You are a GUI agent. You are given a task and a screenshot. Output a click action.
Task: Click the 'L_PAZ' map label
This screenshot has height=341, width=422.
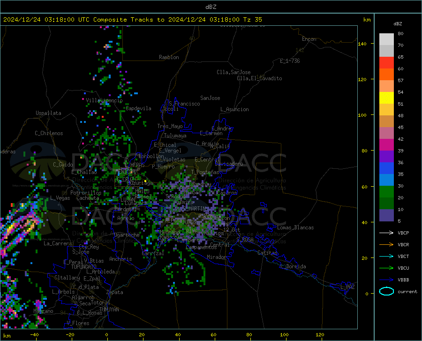coord(347,287)
